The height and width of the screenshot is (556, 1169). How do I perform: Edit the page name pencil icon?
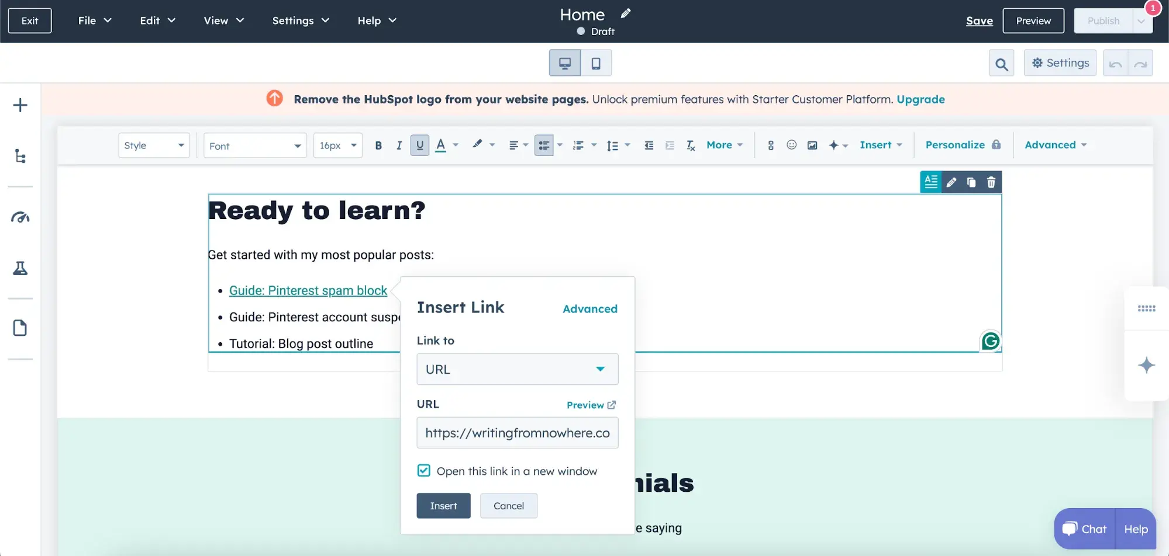(x=626, y=13)
